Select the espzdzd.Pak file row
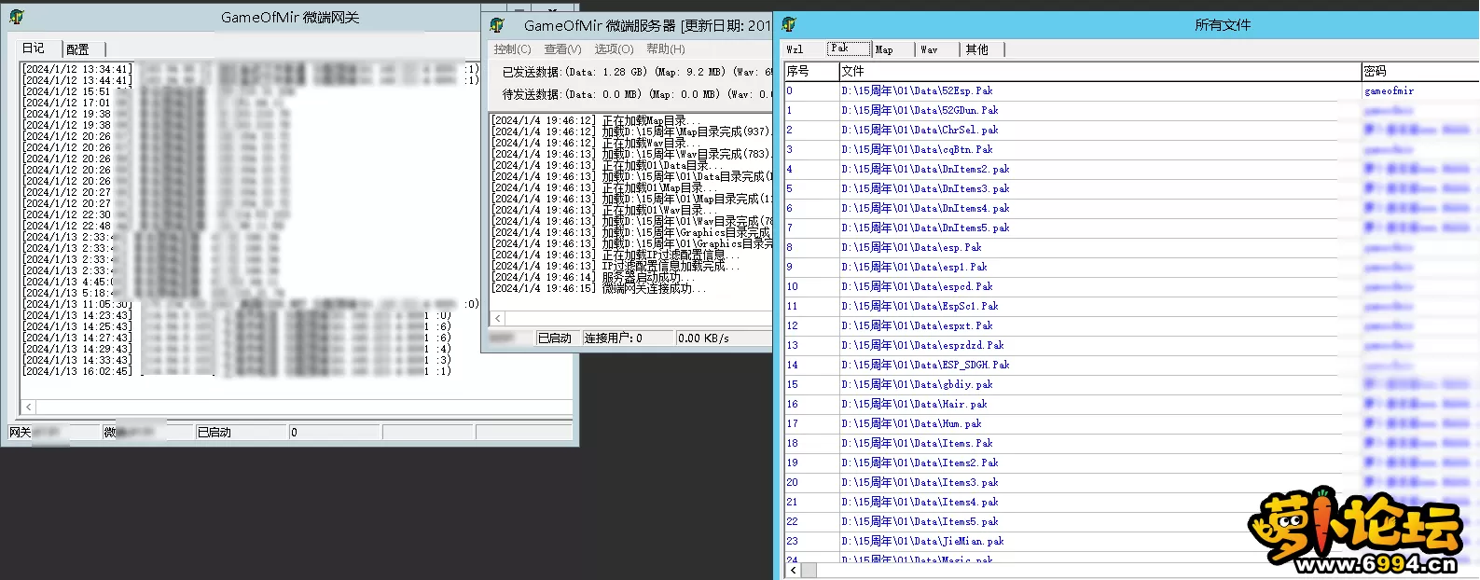Image resolution: width=1480 pixels, height=580 pixels. [x=1131, y=345]
